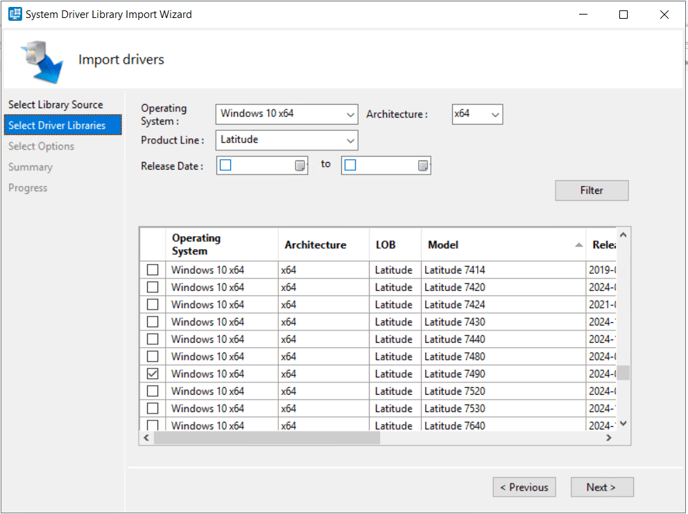Expand the Architecture dropdown
688x514 pixels.
[495, 114]
